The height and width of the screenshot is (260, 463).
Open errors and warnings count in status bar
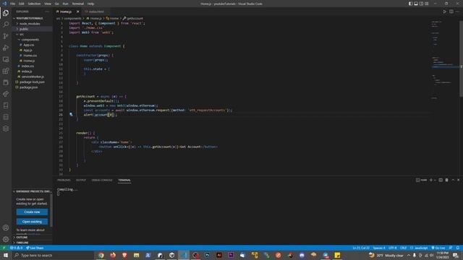point(16,248)
